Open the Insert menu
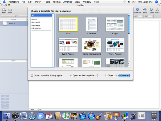Screen dimensions: 161x121 tap(38, 2)
